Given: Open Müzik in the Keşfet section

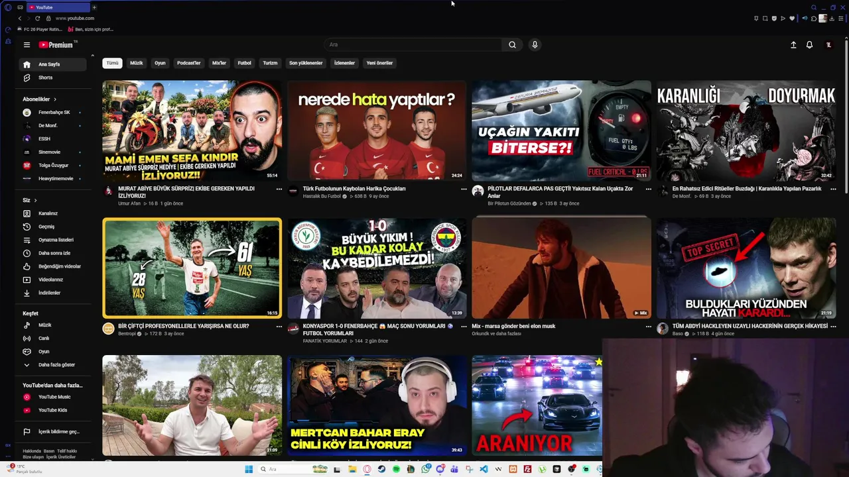Looking at the screenshot, I should click(53, 325).
